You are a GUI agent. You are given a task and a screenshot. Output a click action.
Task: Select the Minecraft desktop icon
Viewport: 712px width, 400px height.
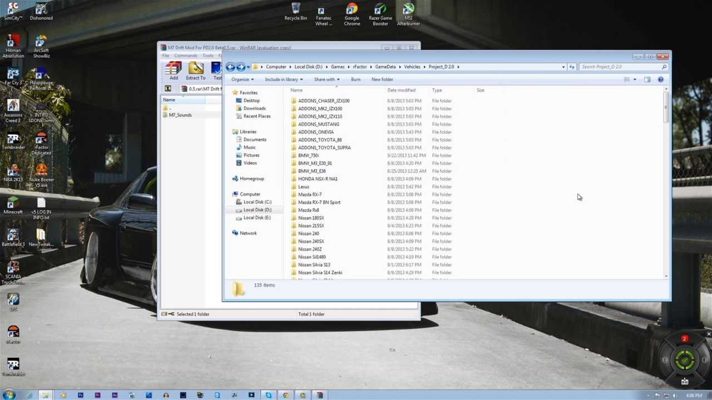coord(13,204)
